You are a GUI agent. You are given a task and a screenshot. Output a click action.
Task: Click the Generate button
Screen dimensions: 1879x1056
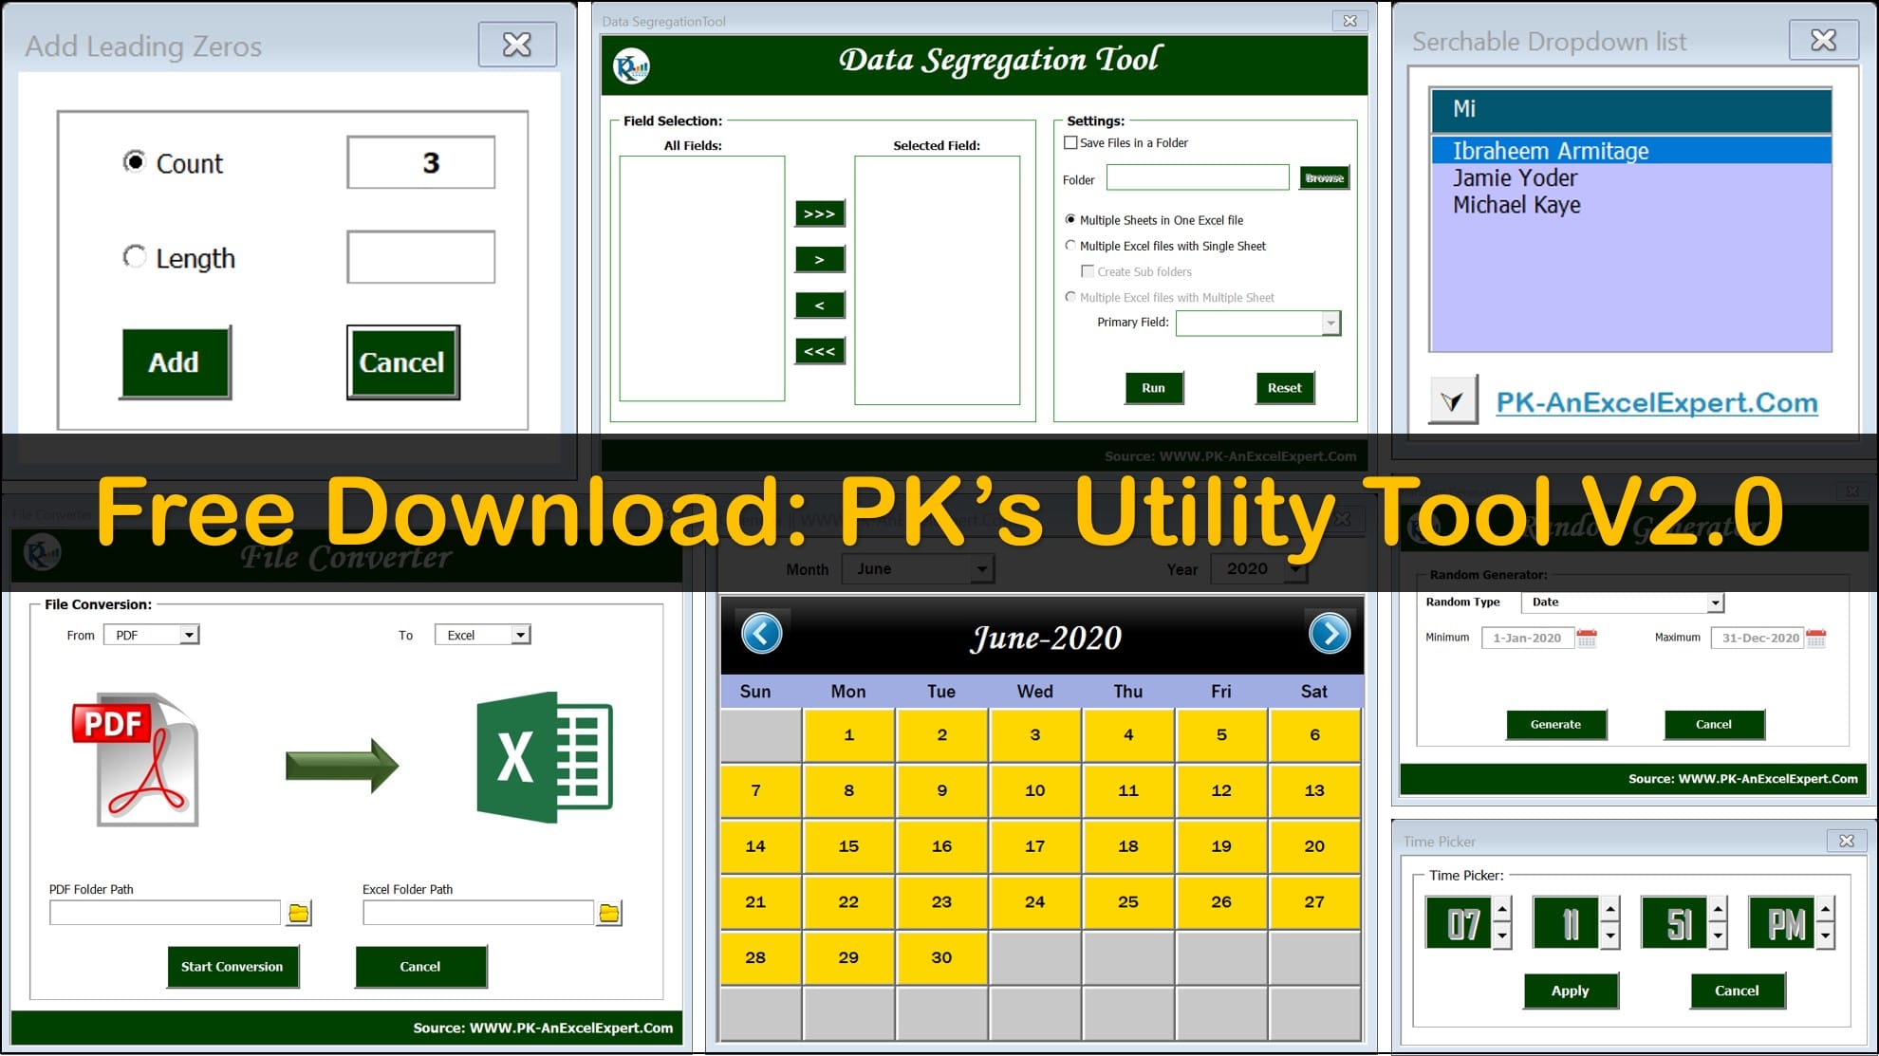pyautogui.click(x=1555, y=724)
